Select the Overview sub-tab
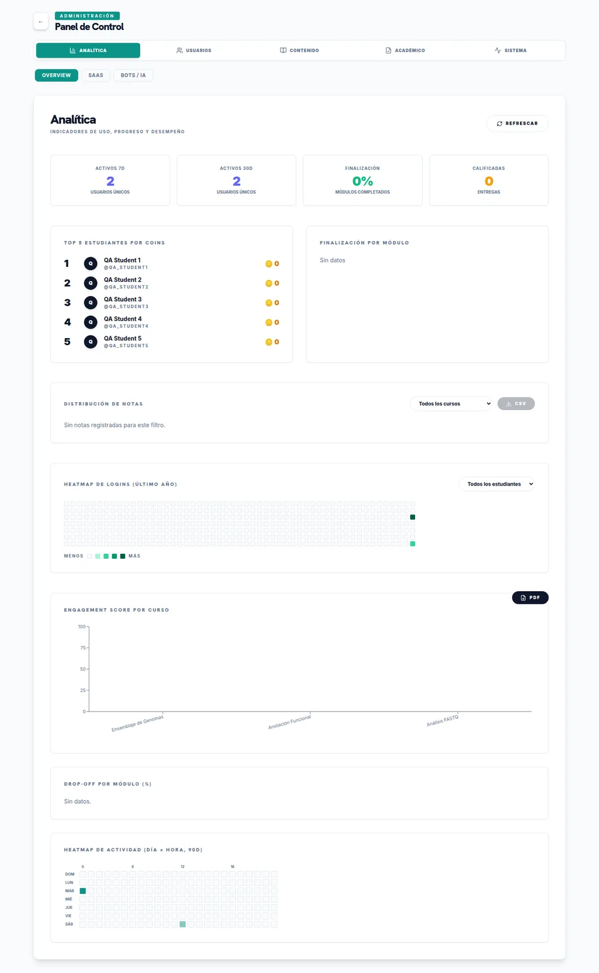The image size is (599, 973). click(x=56, y=76)
